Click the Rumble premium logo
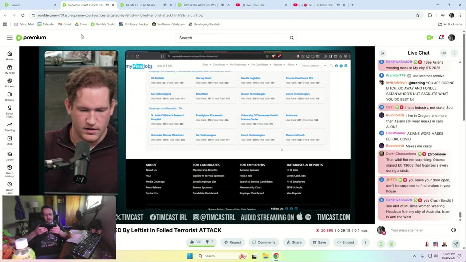 [31, 37]
